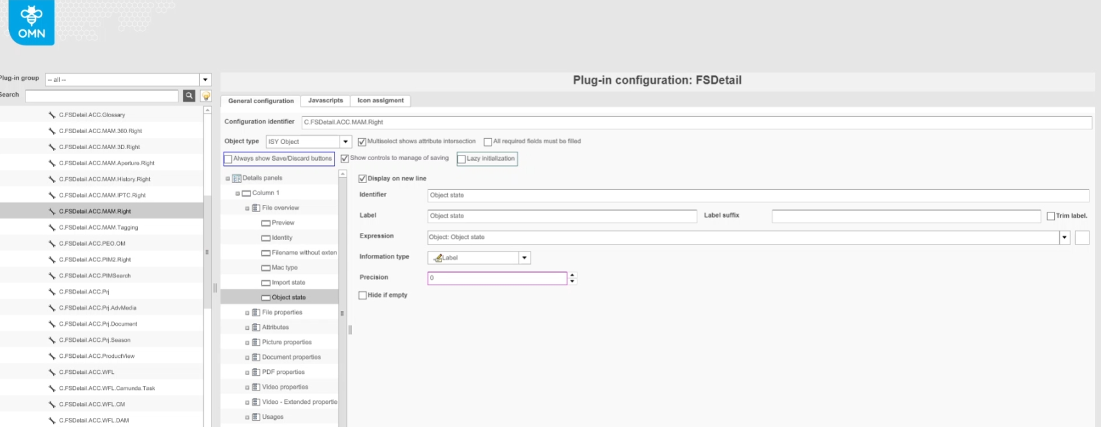Image resolution: width=1101 pixels, height=427 pixels.
Task: Click the File properties panel icon
Action: point(256,312)
